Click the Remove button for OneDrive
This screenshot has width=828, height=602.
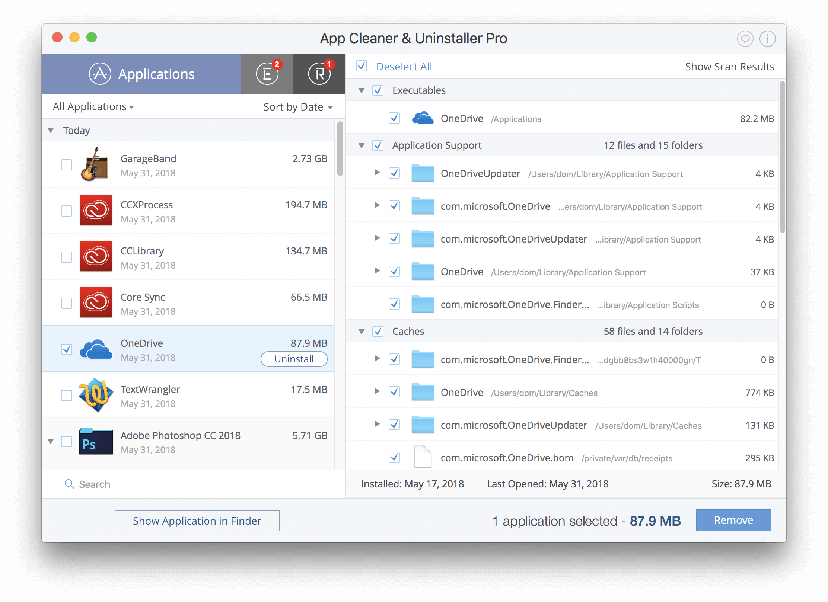(733, 521)
